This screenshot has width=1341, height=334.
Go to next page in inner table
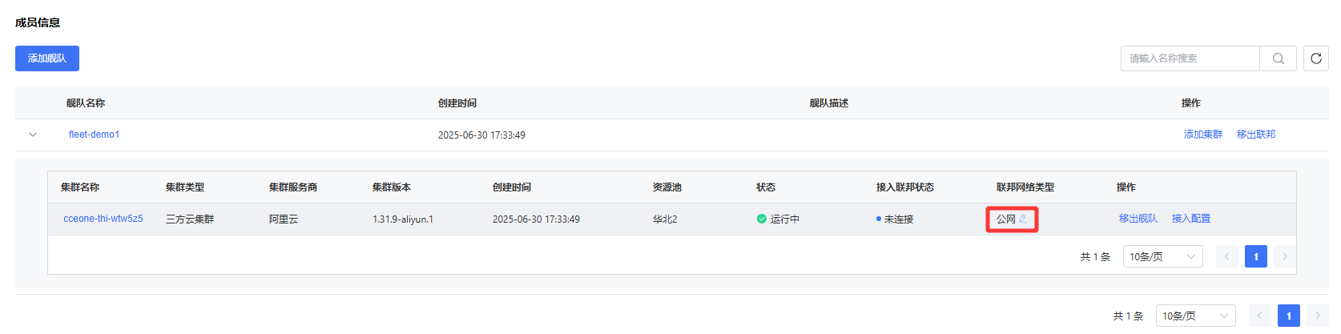tap(1285, 256)
